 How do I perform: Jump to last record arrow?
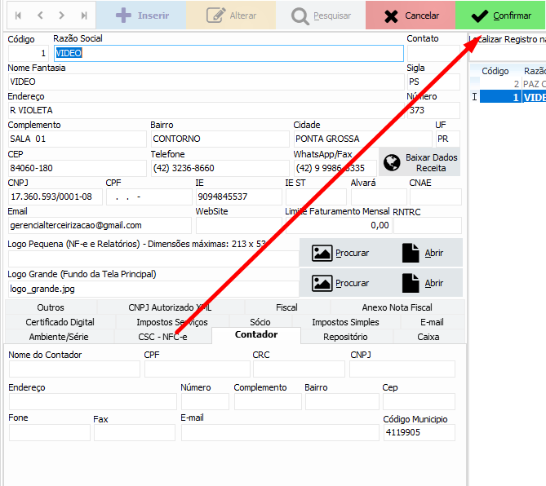84,15
